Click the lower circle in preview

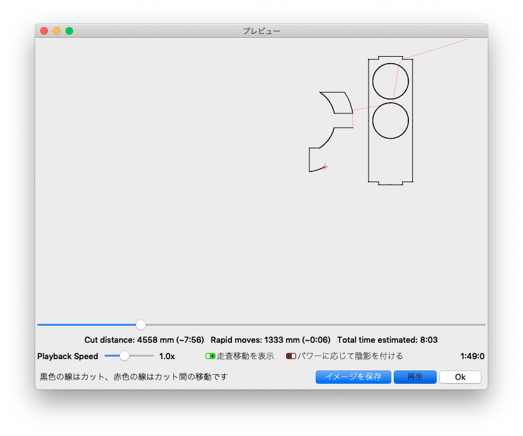point(391,120)
